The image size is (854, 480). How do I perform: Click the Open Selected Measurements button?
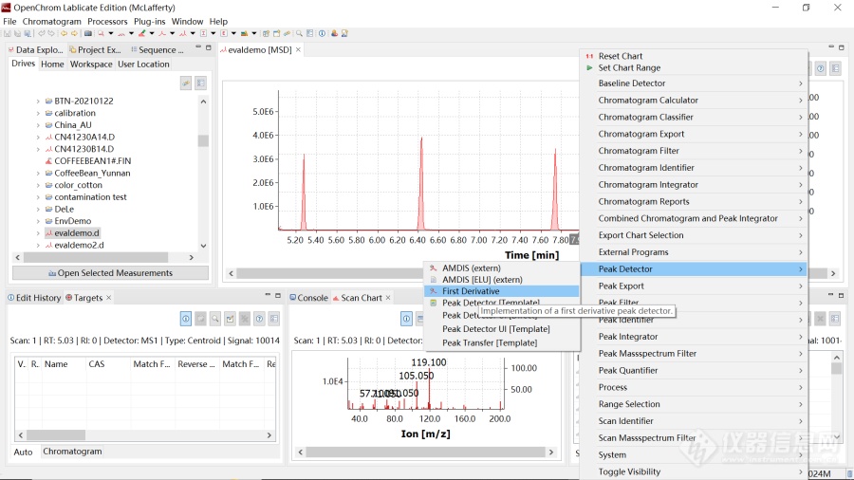pyautogui.click(x=110, y=273)
